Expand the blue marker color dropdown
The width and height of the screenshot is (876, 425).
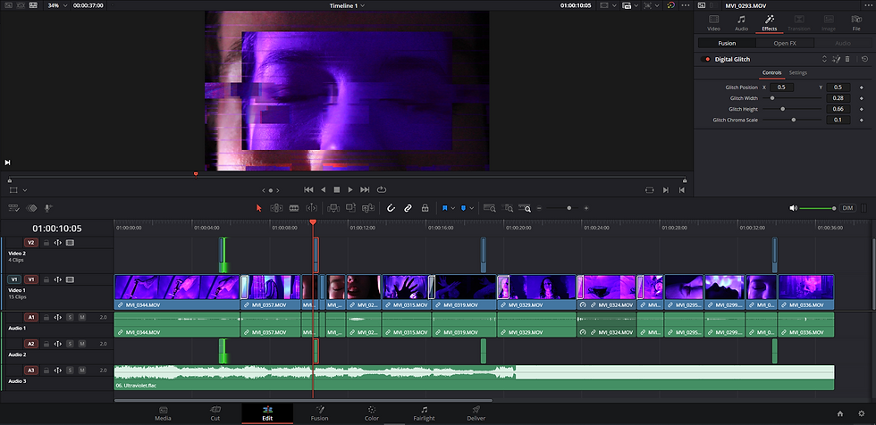coord(473,207)
